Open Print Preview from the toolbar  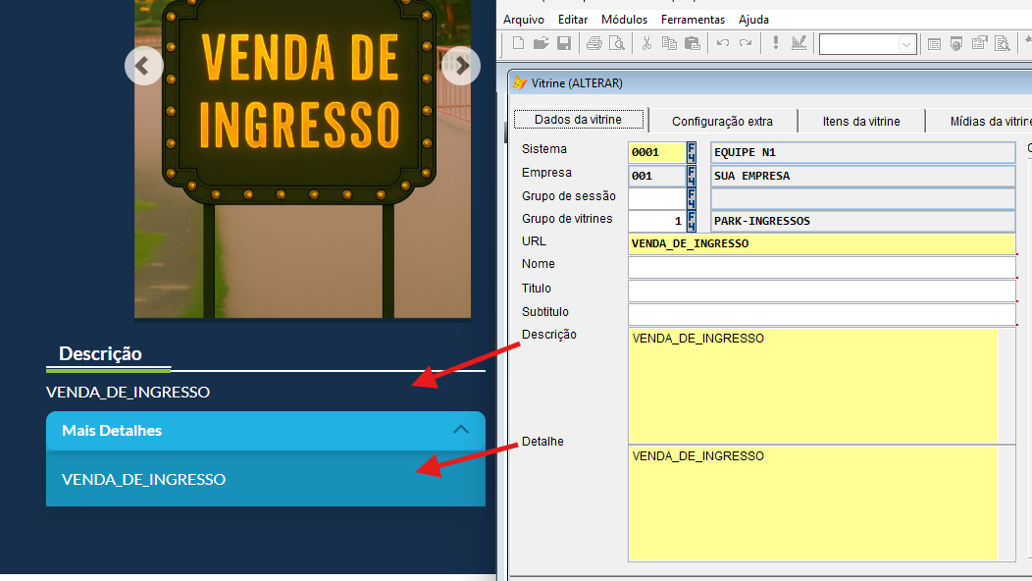click(x=616, y=43)
